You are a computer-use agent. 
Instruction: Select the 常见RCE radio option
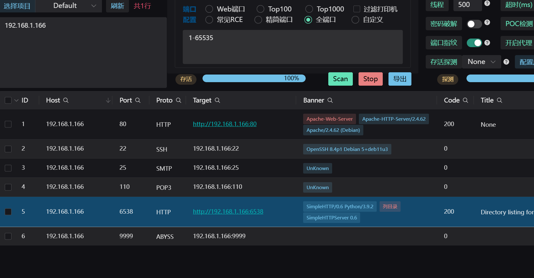point(209,20)
